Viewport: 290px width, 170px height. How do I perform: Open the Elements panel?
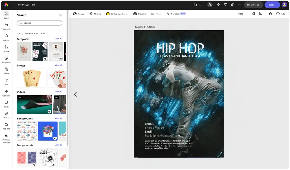click(6, 93)
